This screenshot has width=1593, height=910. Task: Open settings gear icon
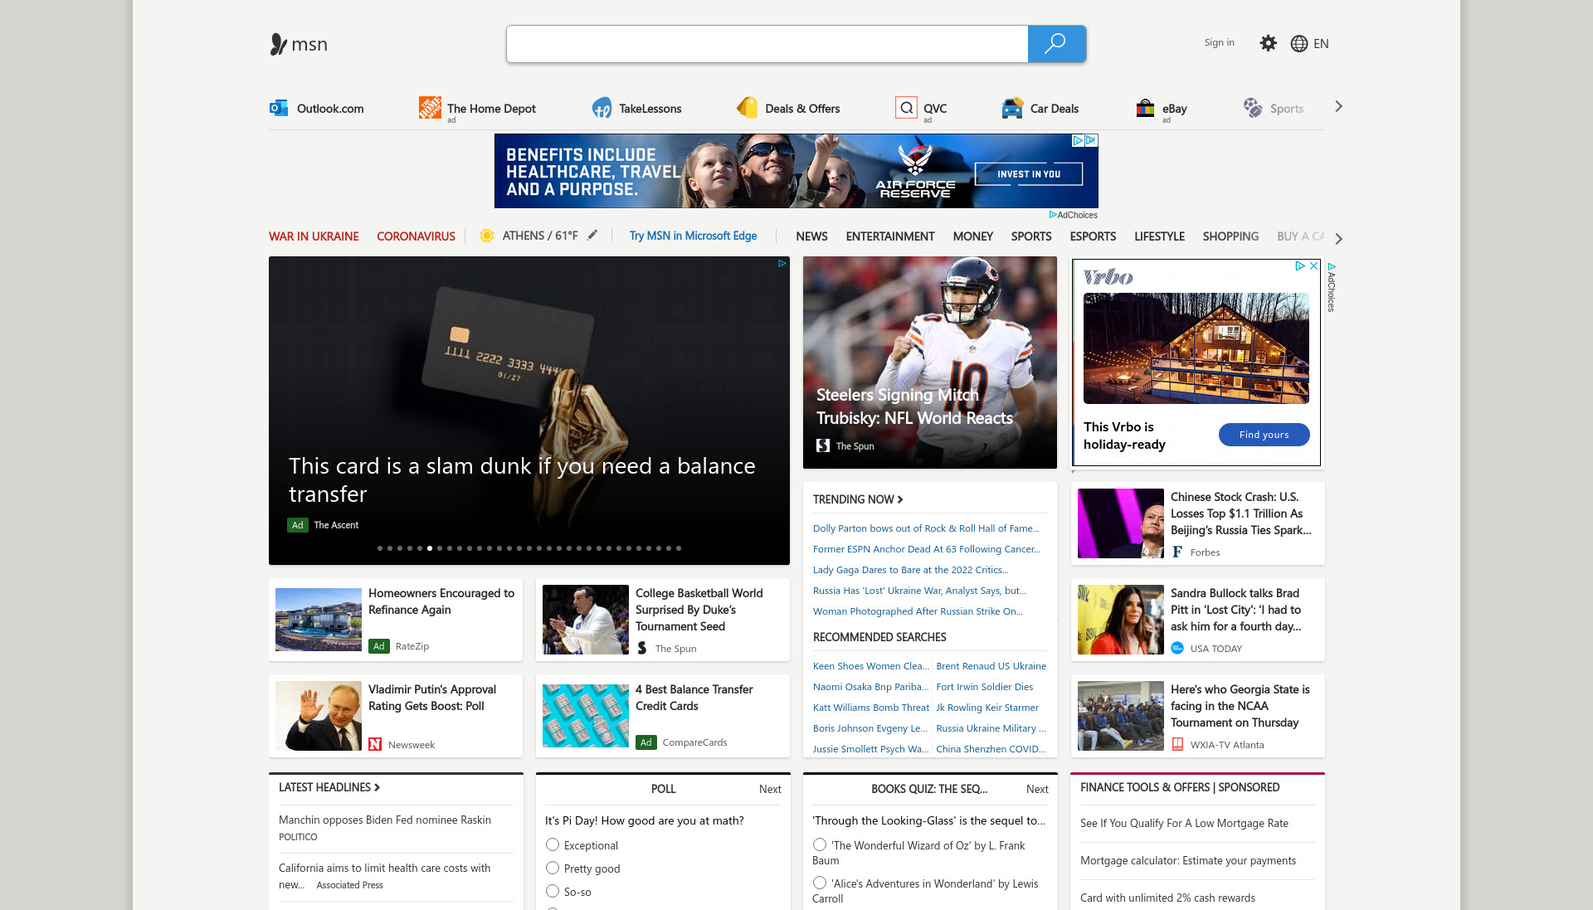point(1268,43)
